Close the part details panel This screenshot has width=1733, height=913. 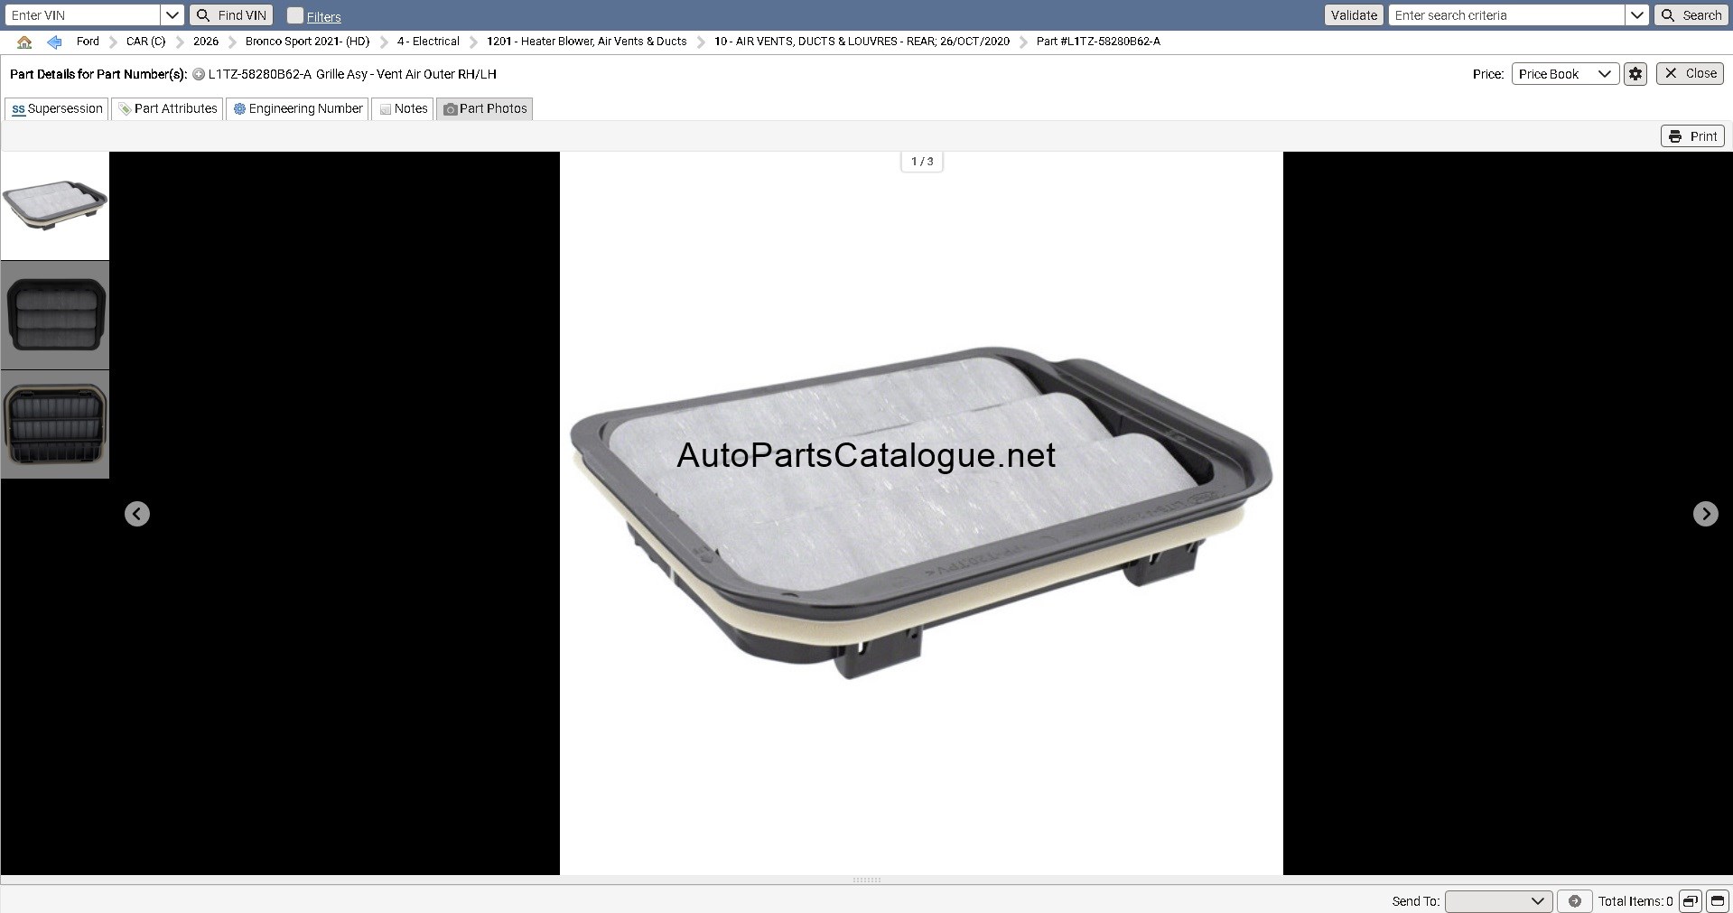(x=1690, y=74)
